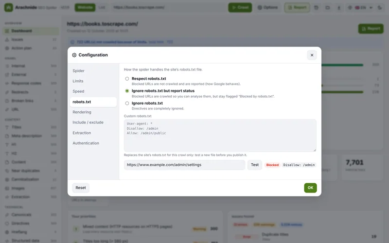Click the H2 heading icon in the sidebar
This screenshot has width=389, height=243.
tap(7, 154)
